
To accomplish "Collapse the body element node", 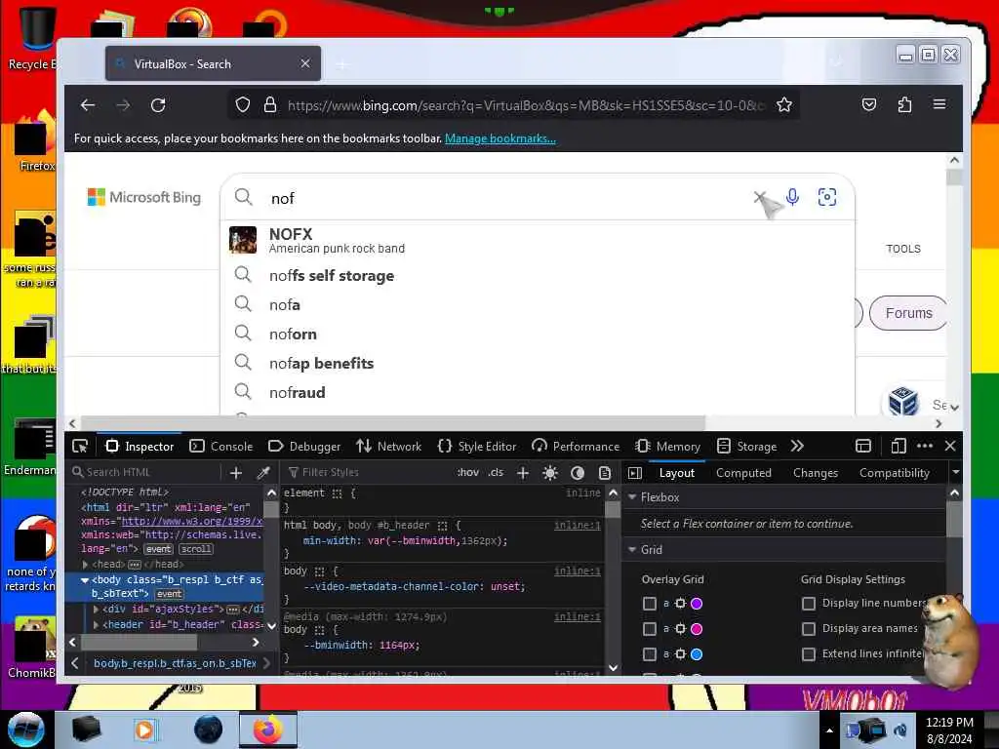I will pyautogui.click(x=85, y=579).
